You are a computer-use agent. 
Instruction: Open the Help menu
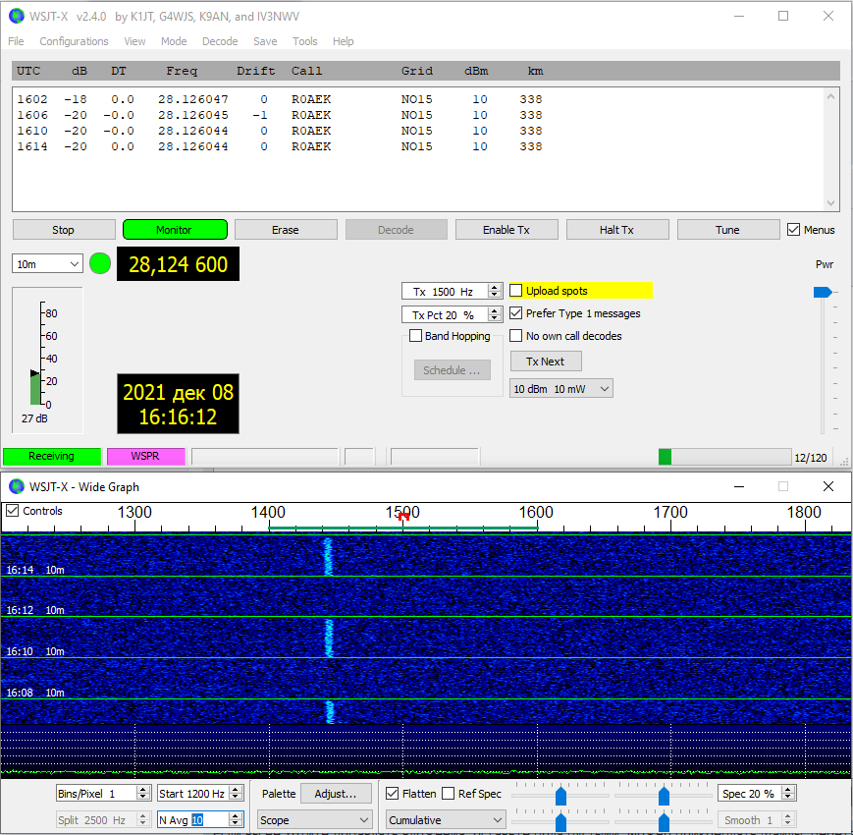pos(343,41)
